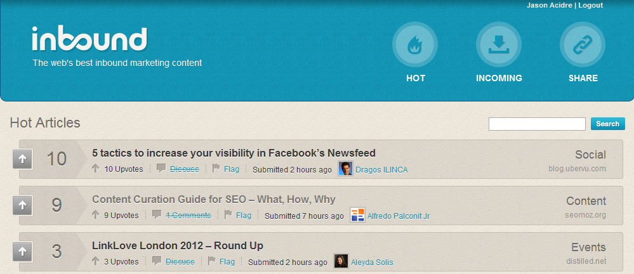Click Alfredo Palconit Jr's avatar image
The width and height of the screenshot is (634, 274).
[x=358, y=216]
